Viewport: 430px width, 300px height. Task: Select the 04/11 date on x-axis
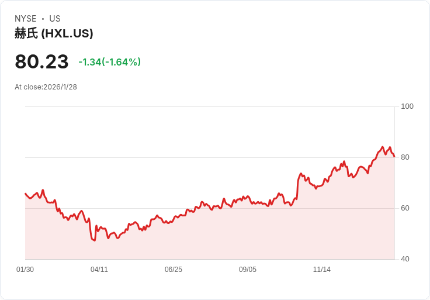point(99,270)
